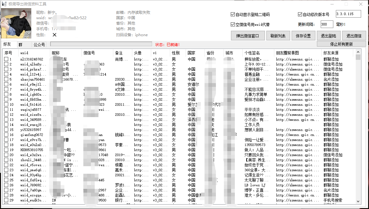Toggle the 自动显示登陆二维码 checkbox

point(233,14)
